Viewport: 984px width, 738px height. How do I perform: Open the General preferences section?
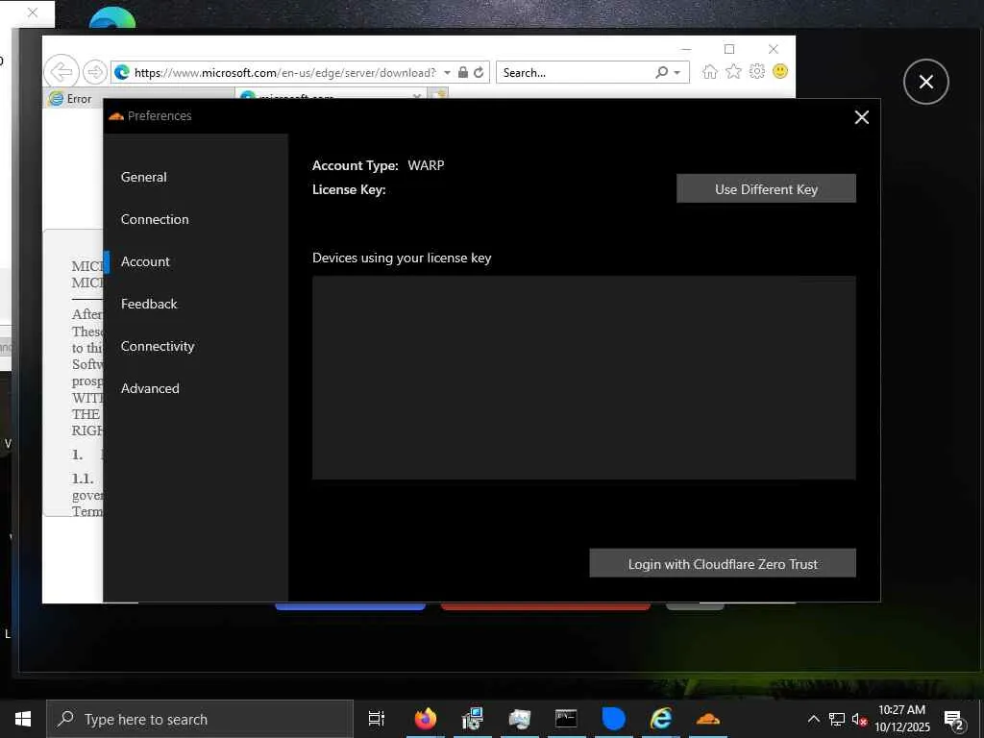[144, 177]
